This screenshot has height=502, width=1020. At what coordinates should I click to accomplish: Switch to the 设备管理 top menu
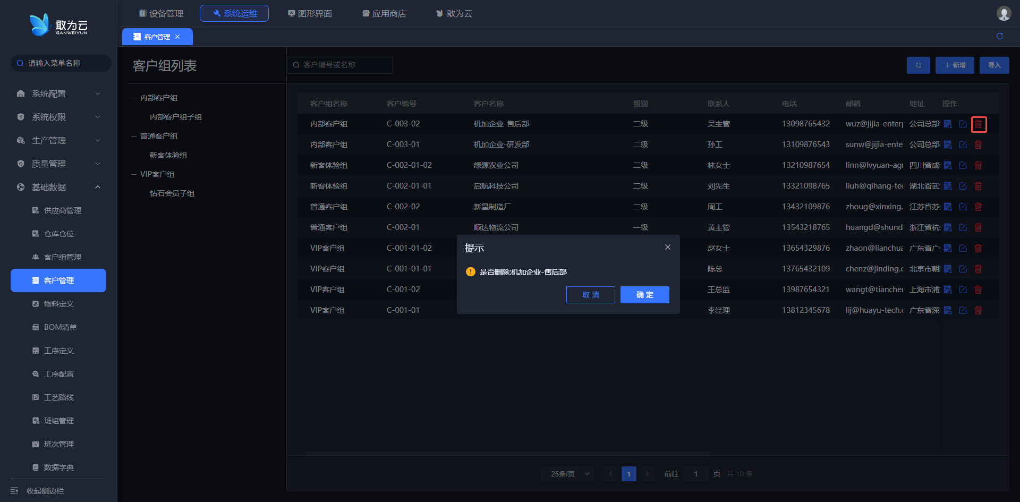click(161, 13)
